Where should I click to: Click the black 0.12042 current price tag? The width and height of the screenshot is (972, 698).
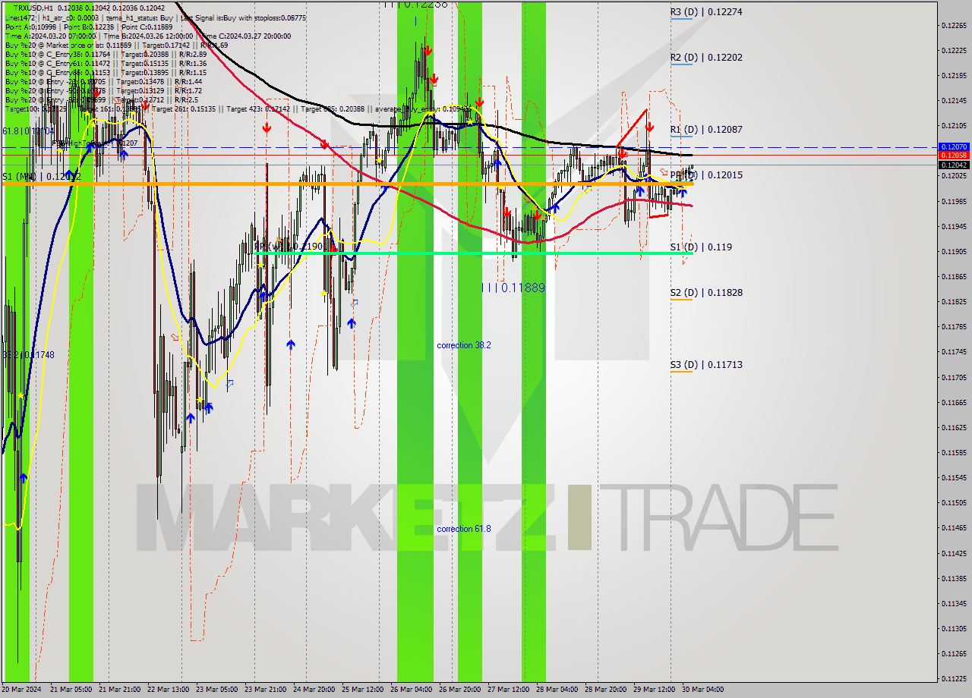[x=953, y=165]
